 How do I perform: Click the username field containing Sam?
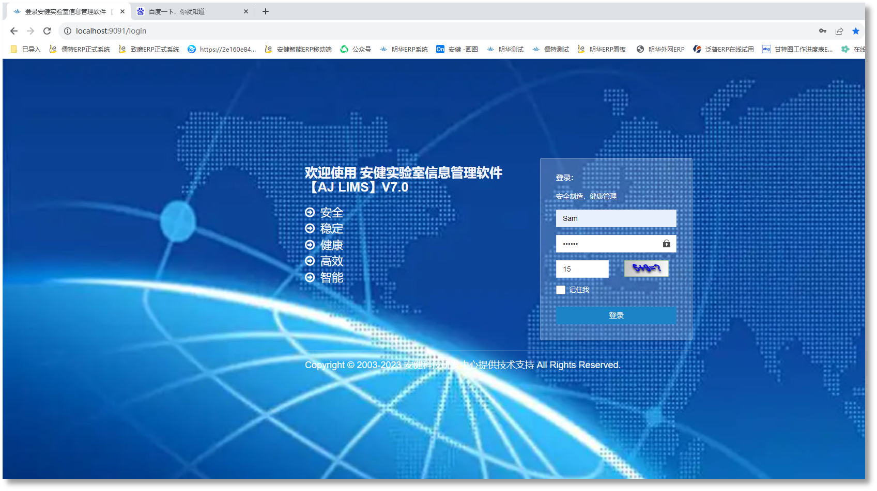616,218
